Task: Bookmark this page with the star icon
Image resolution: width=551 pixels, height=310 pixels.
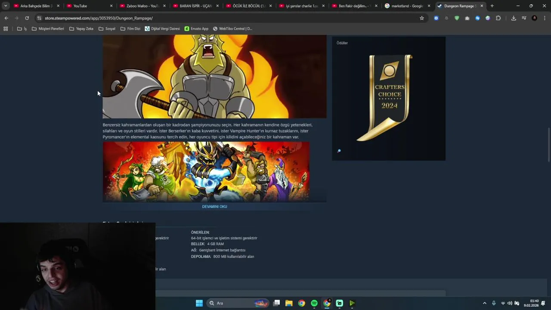Action: click(422, 18)
